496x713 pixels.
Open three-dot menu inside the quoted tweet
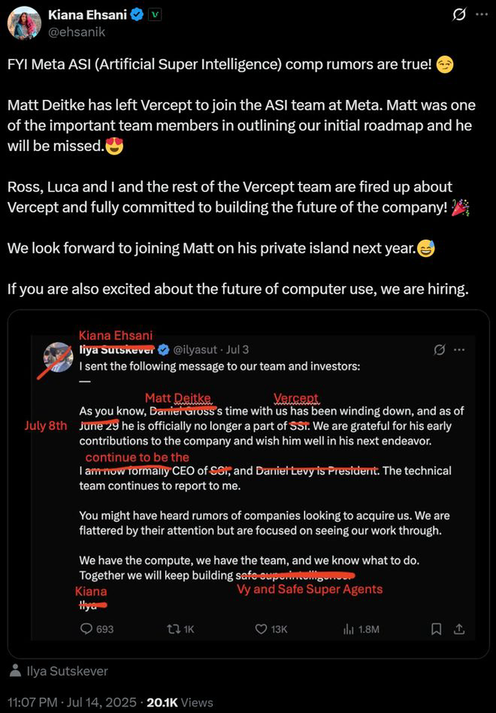[459, 349]
